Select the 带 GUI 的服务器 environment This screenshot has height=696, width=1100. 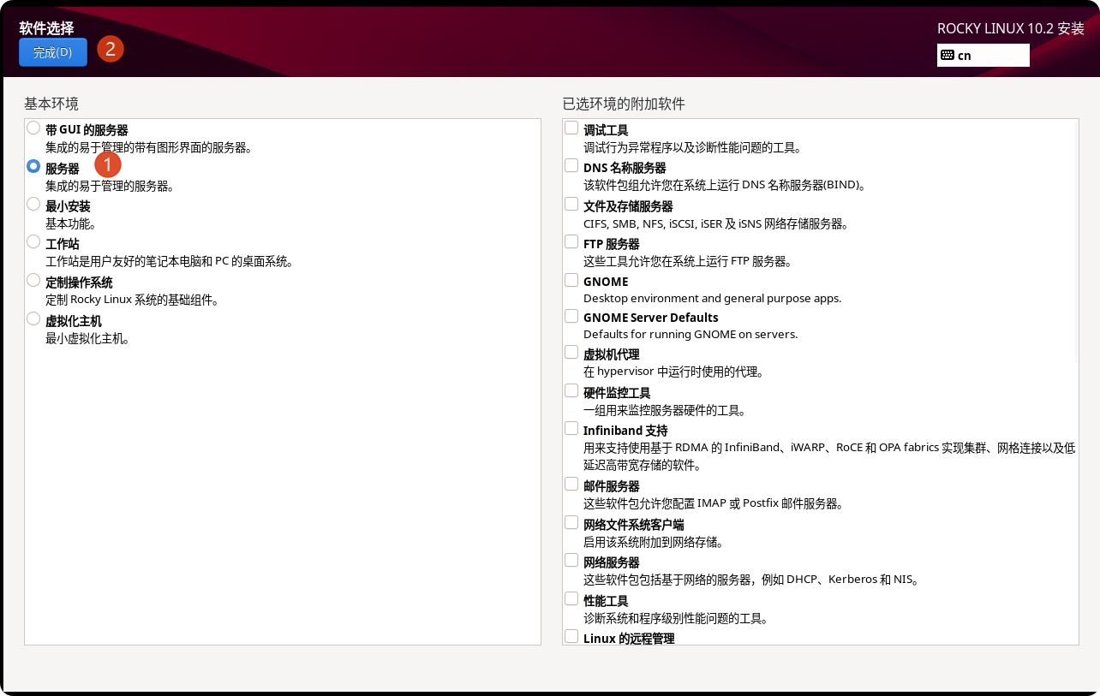click(33, 128)
